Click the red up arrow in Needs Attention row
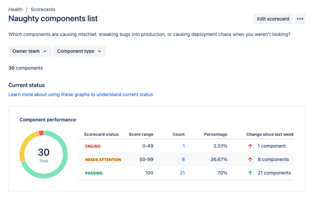317x197 pixels. 250,160
